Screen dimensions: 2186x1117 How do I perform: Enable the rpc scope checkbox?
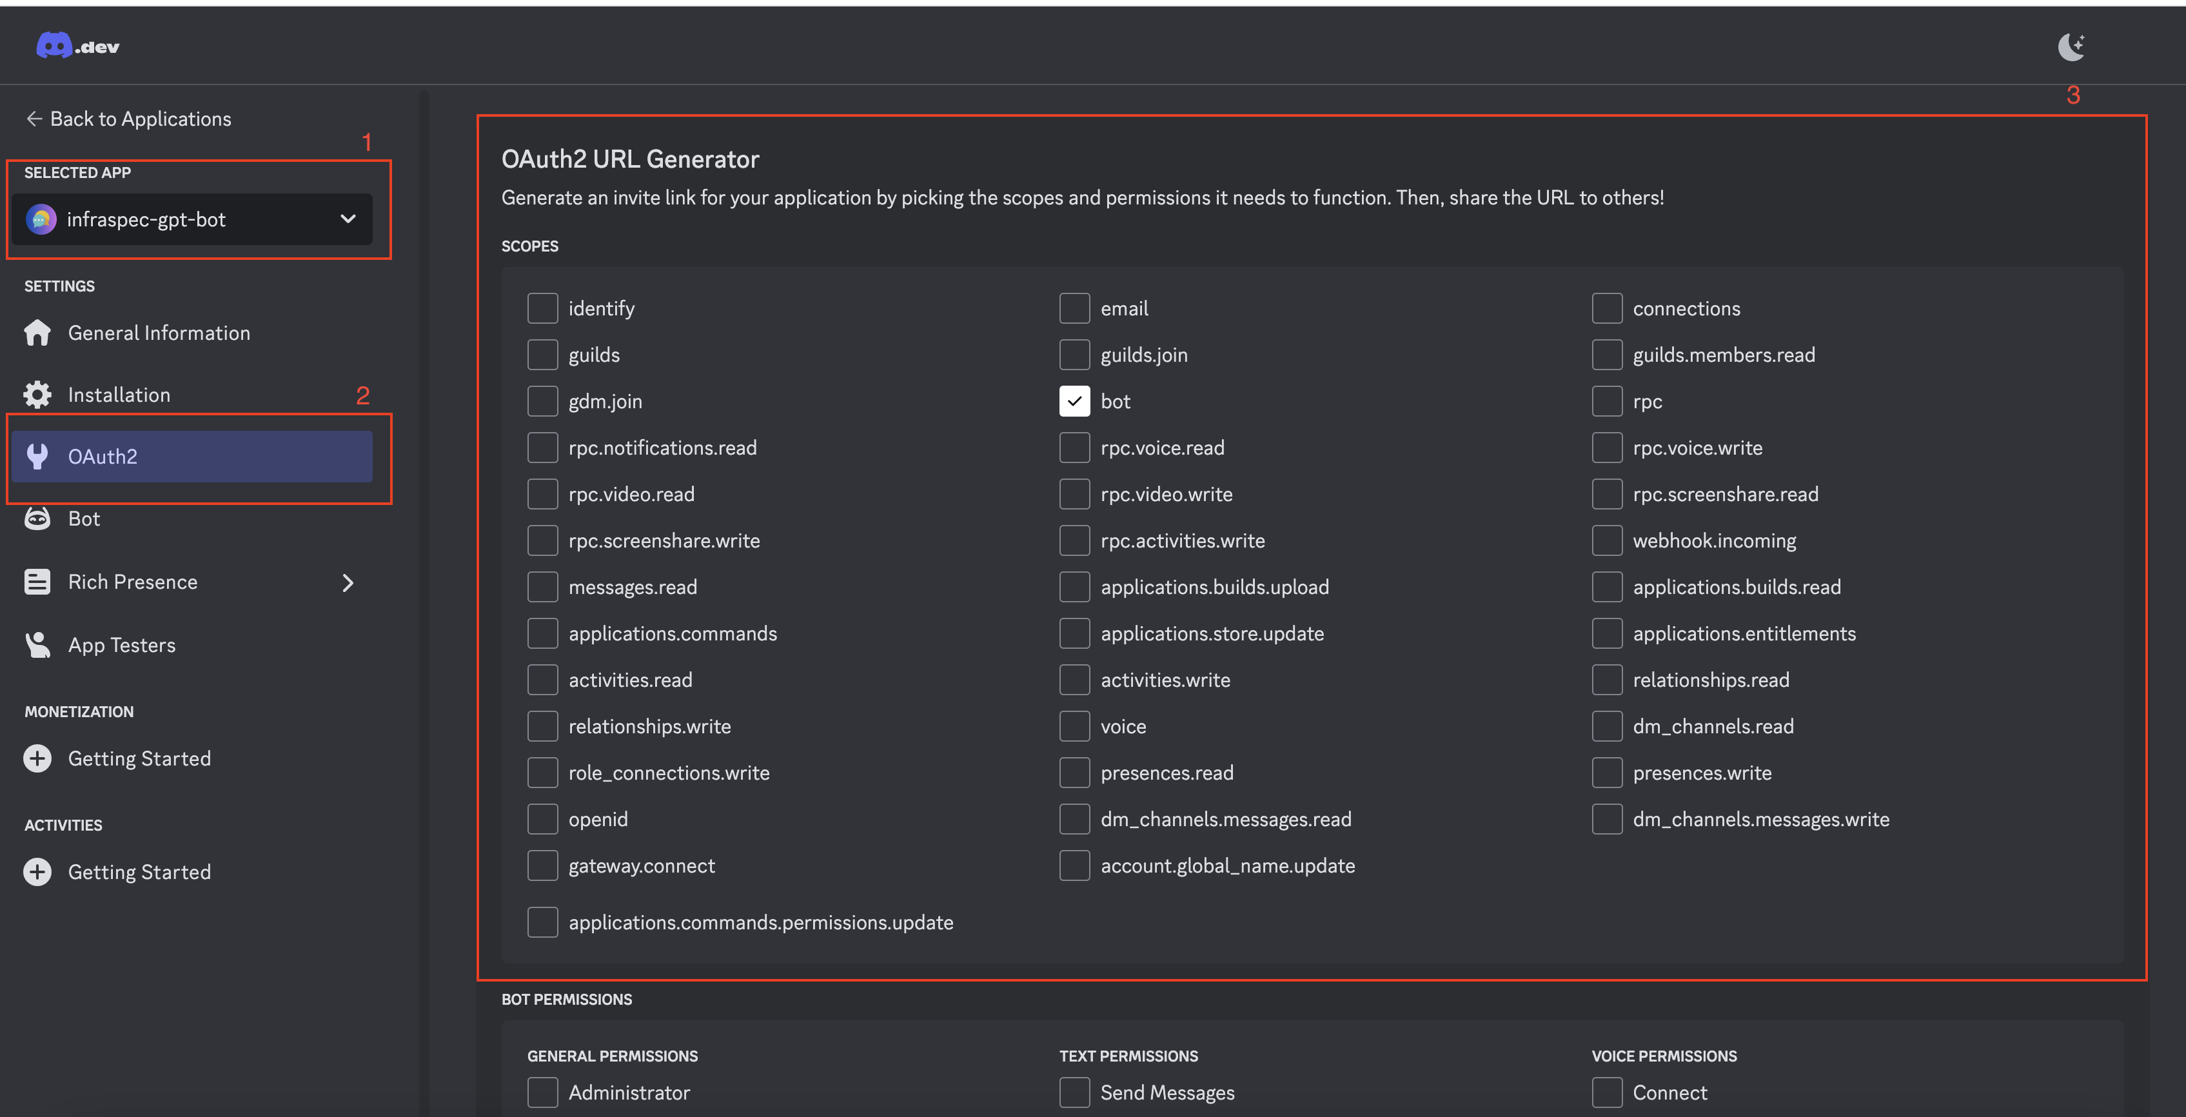[x=1607, y=402]
